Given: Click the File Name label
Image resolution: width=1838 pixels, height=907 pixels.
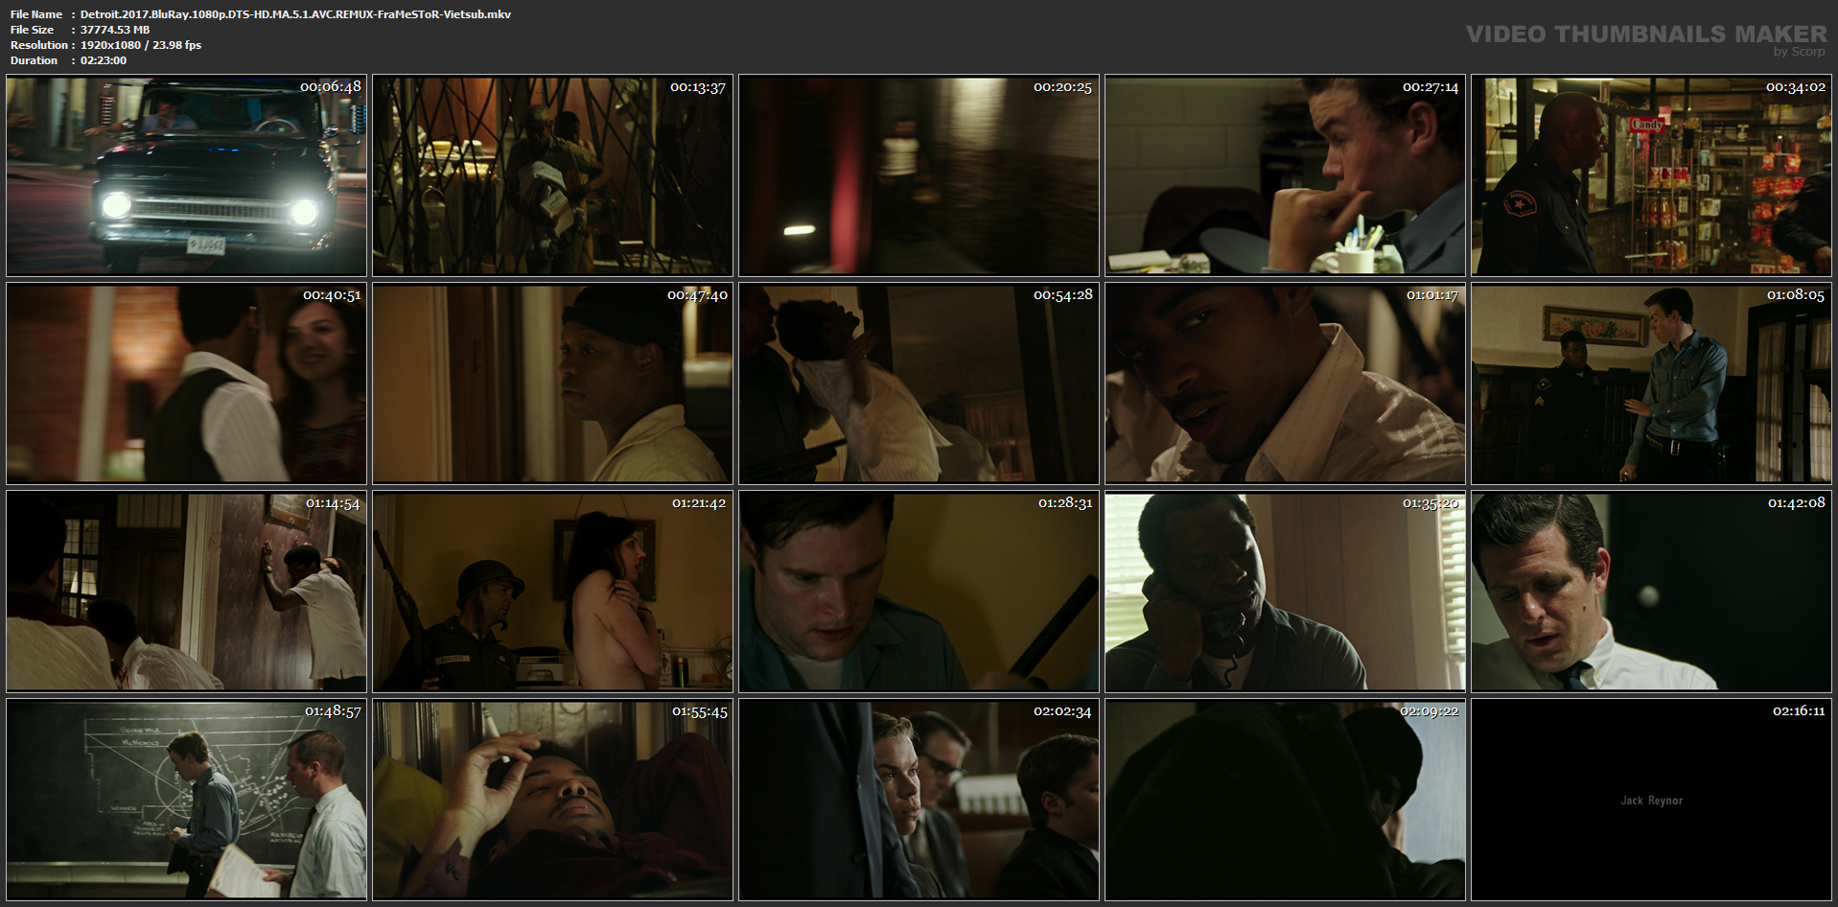Looking at the screenshot, I should pyautogui.click(x=36, y=14).
